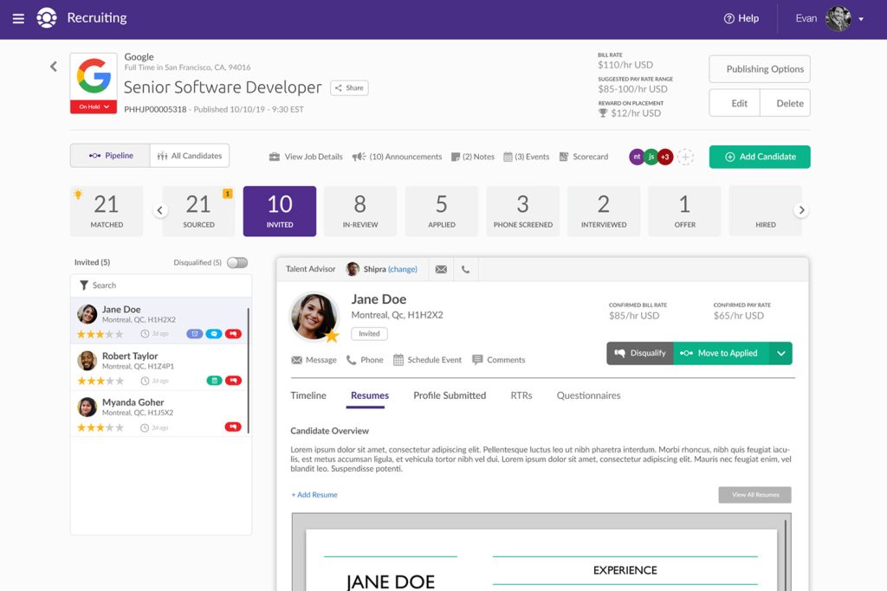Open the Scorecard view

583,157
